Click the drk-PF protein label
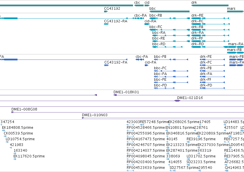The width and height of the screenshot is (244, 172). click(x=206, y=80)
